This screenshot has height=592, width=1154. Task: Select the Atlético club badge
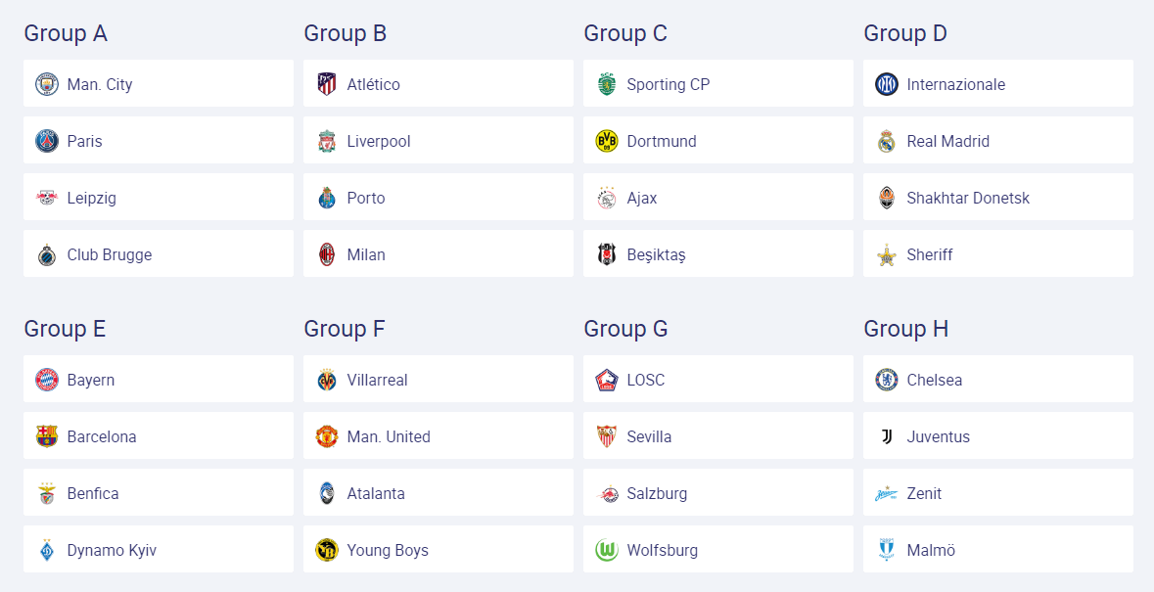pyautogui.click(x=327, y=84)
